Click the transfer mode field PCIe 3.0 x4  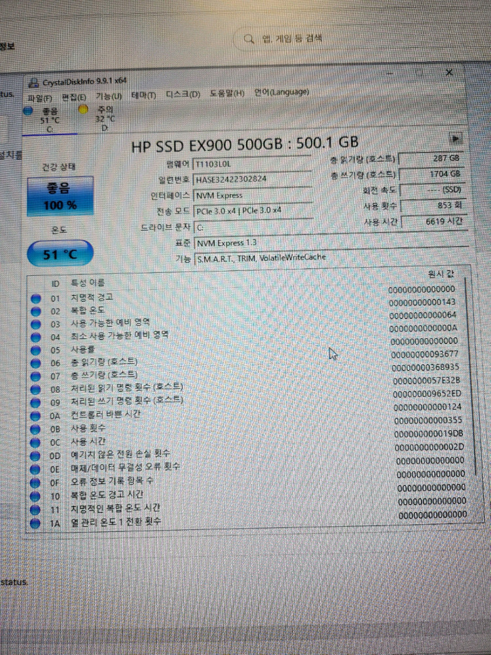click(x=253, y=210)
